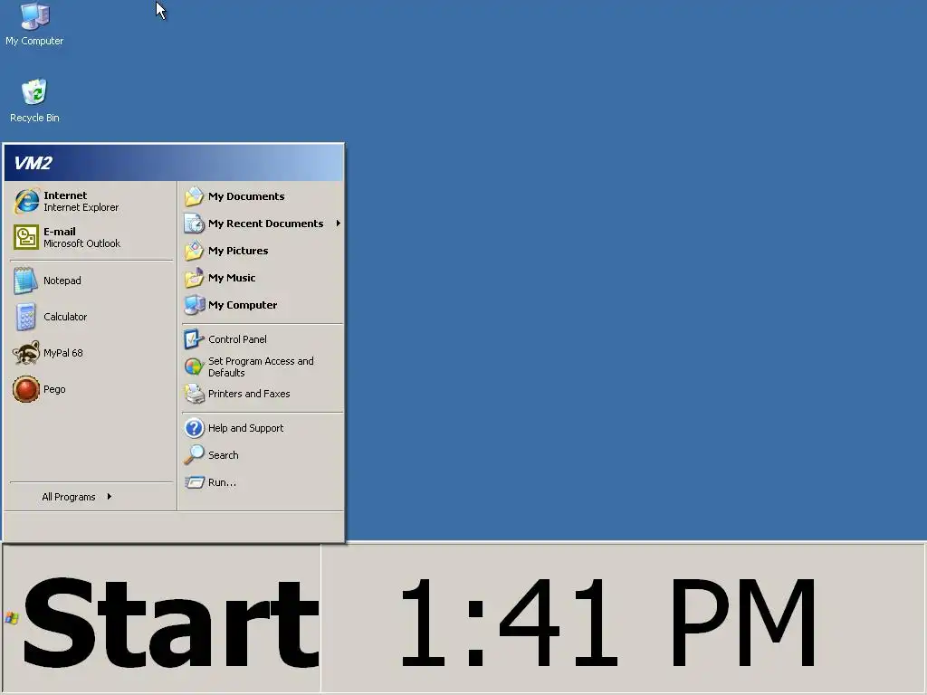Click the Pego label text
Viewport: 927px width, 695px height.
click(54, 389)
